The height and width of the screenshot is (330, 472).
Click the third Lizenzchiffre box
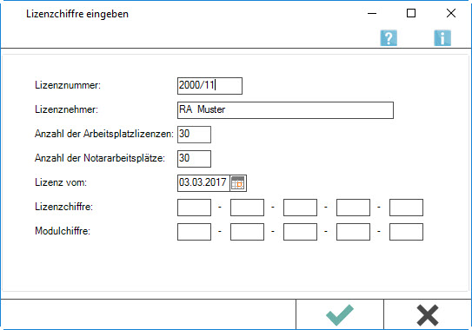(x=300, y=208)
